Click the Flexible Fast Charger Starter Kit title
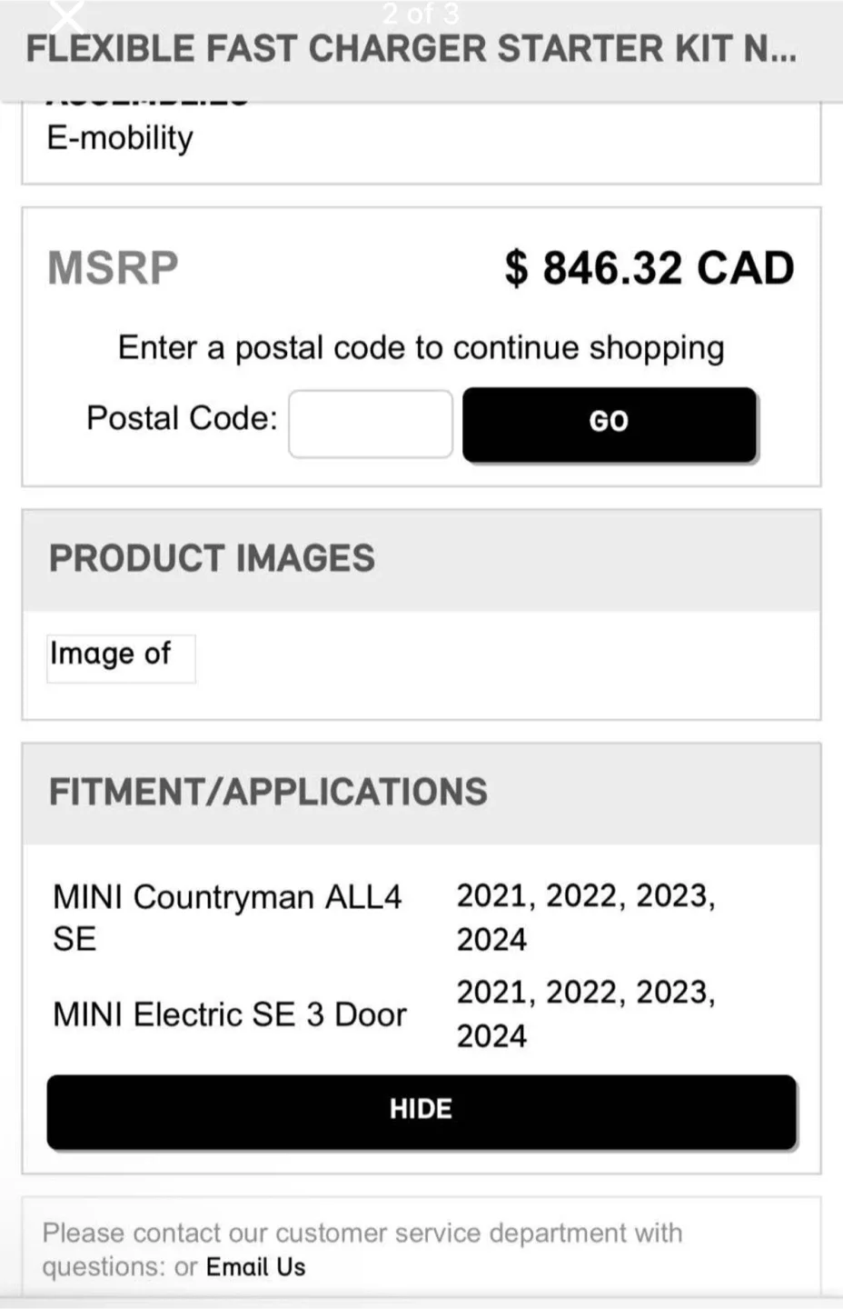Image resolution: width=843 pixels, height=1309 pixels. coord(411,49)
